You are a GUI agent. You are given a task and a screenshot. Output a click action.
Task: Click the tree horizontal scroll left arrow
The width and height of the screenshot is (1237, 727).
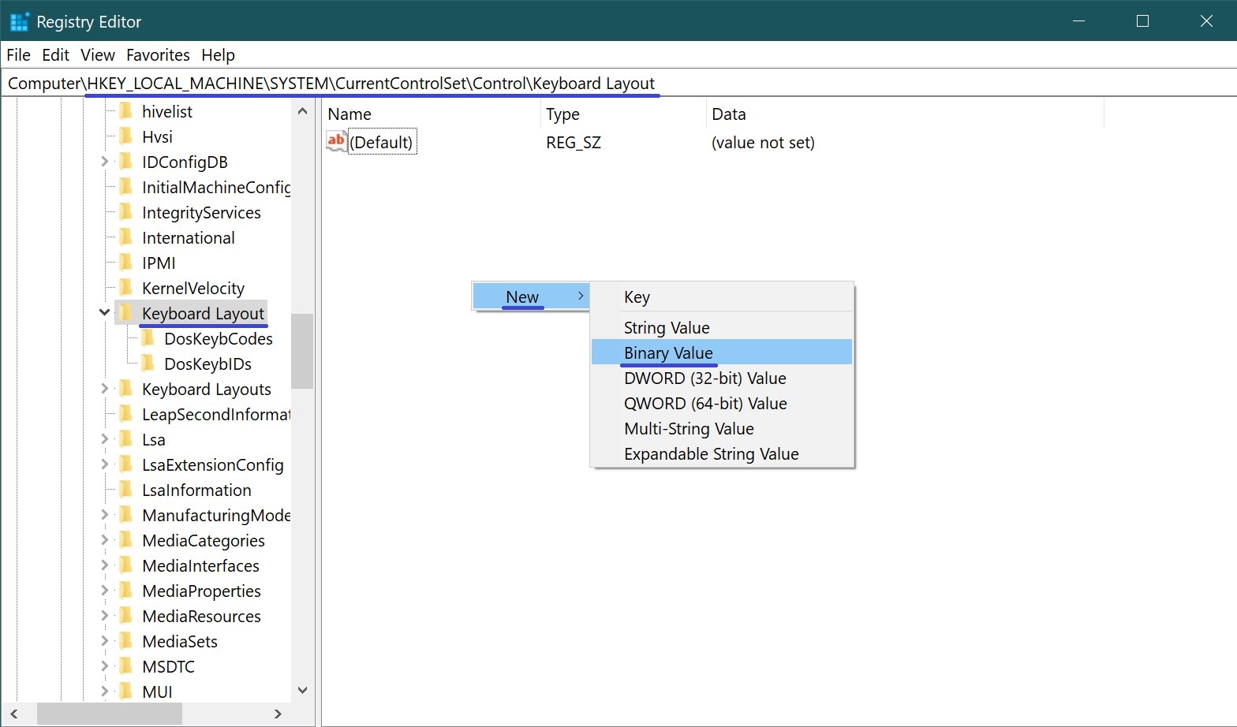(x=13, y=714)
